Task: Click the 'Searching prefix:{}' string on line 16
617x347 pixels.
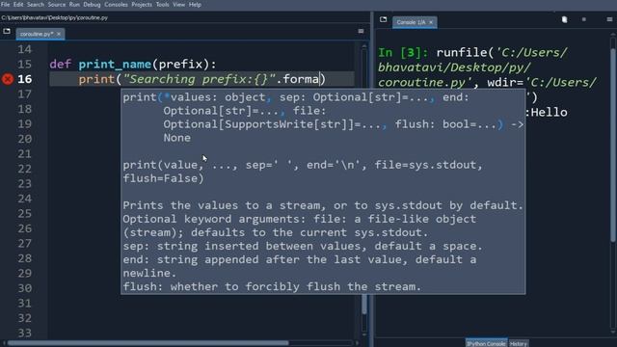Action: (200, 79)
